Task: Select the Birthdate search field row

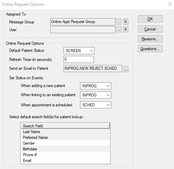Action: [65, 149]
